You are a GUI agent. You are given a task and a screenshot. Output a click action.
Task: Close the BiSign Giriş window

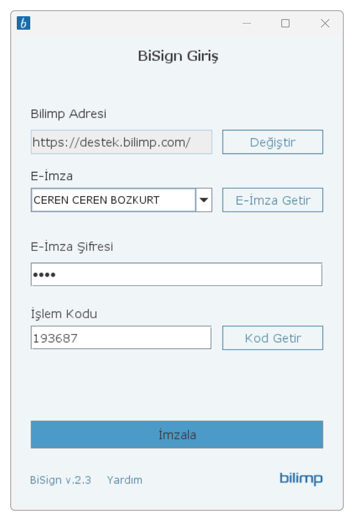tap(325, 24)
